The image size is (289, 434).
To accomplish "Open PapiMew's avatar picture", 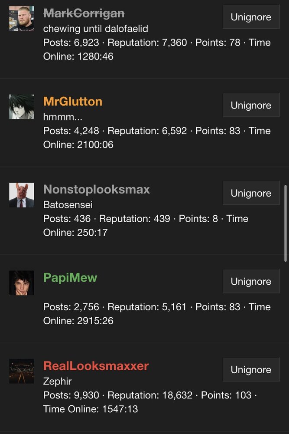I will 22,283.
